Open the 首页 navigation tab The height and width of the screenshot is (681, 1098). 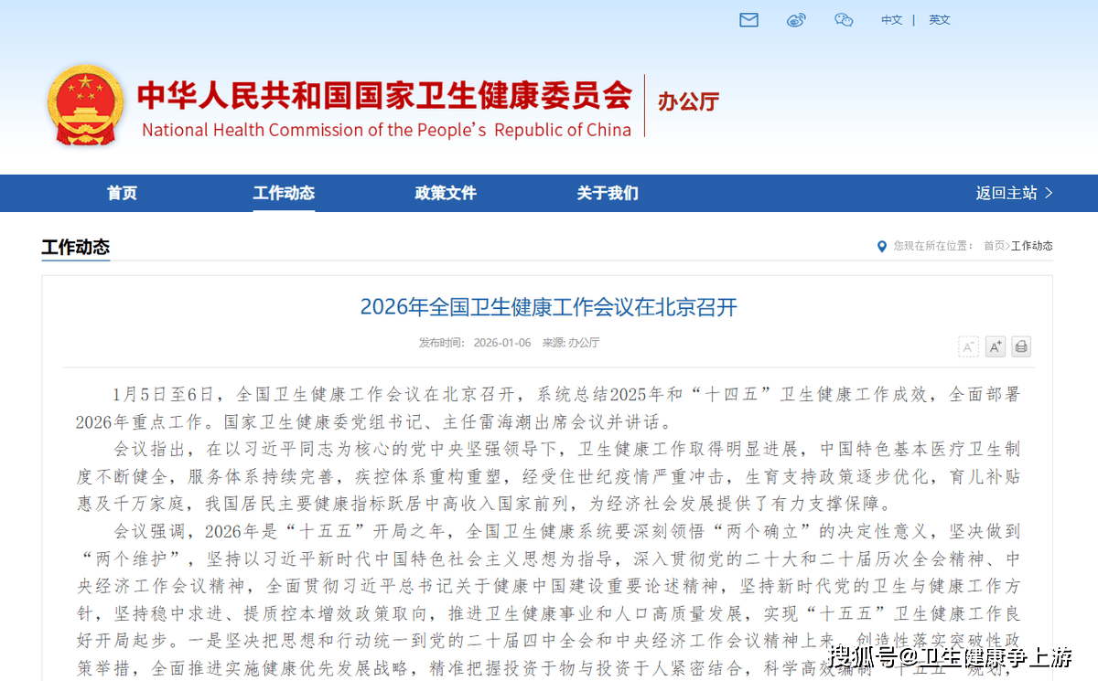[122, 193]
